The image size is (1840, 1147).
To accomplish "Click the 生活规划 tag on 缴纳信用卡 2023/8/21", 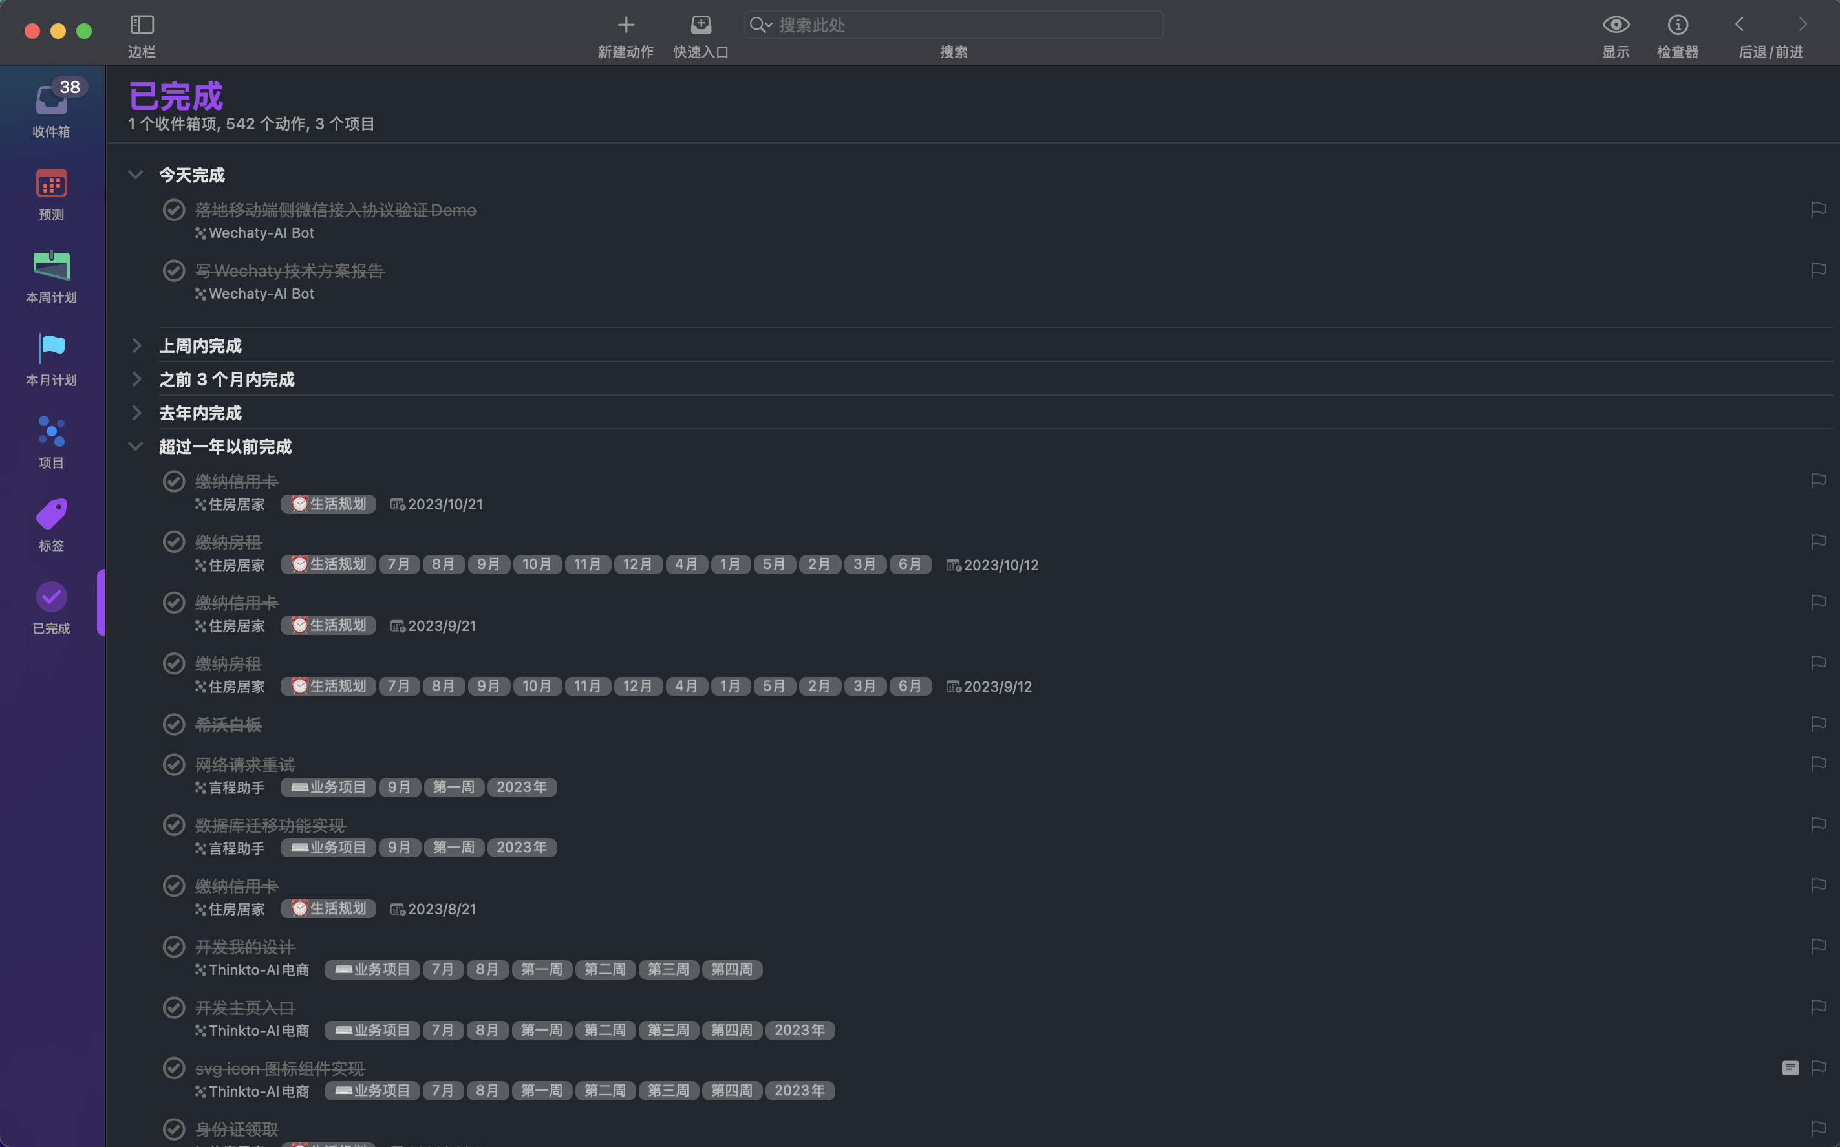I will point(328,909).
